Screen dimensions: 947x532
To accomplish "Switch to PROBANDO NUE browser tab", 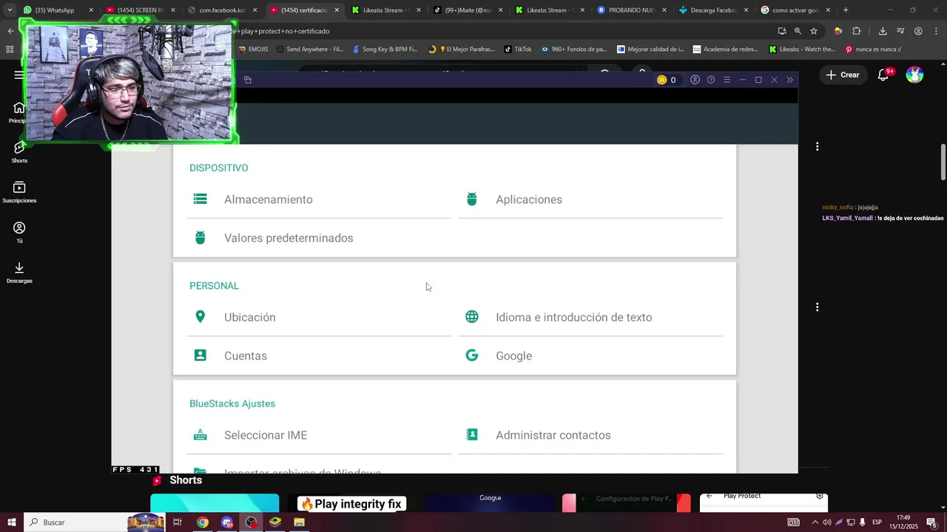I will [x=631, y=10].
